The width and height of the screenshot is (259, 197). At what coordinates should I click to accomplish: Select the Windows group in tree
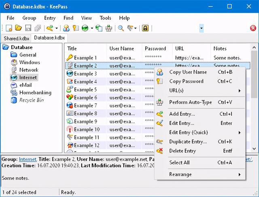pyautogui.click(x=30, y=62)
